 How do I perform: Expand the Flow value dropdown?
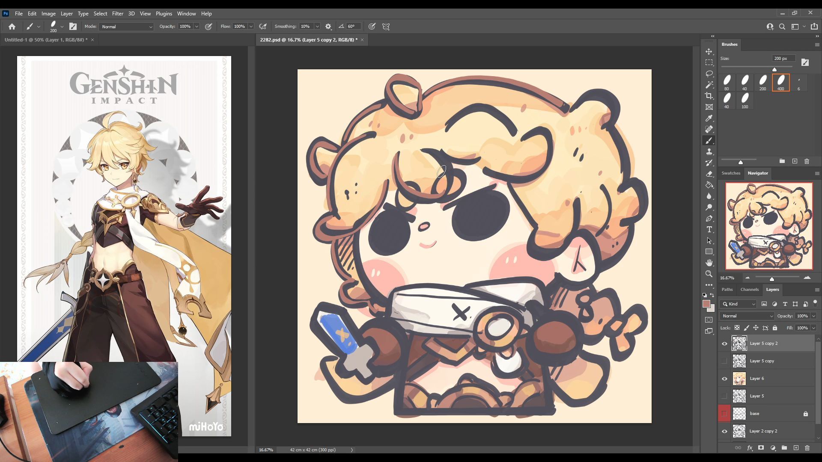(x=251, y=27)
